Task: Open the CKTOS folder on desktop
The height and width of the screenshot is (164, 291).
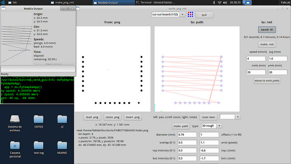Action: (x=39, y=119)
